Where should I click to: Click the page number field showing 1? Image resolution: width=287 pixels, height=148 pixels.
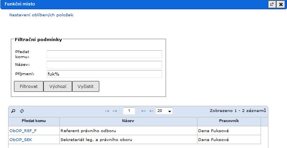(129, 111)
